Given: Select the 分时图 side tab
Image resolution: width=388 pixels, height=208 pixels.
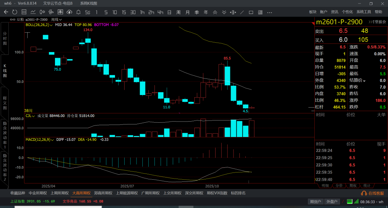Looking at the screenshot, I should [x=5, y=38].
